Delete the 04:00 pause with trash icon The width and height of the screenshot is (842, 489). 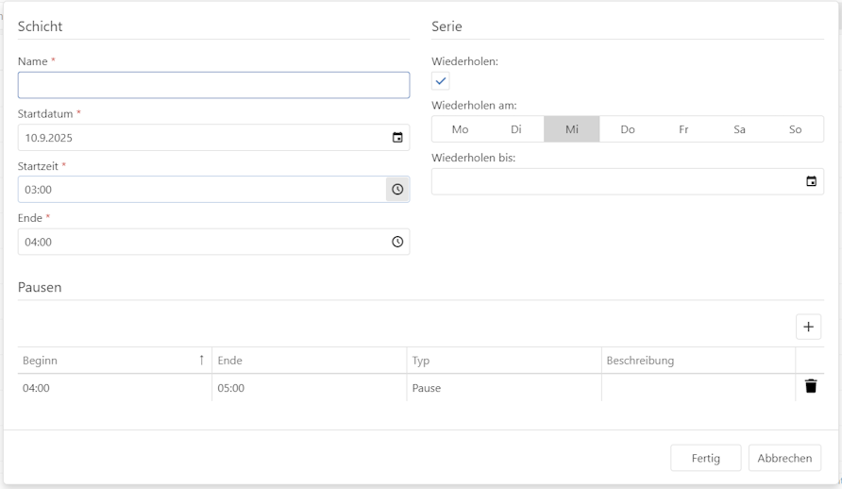click(810, 386)
